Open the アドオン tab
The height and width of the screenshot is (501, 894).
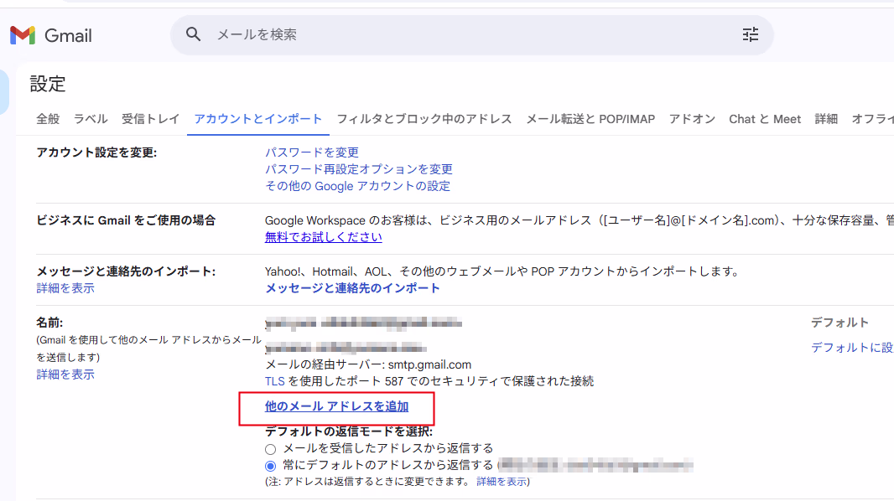click(x=692, y=119)
